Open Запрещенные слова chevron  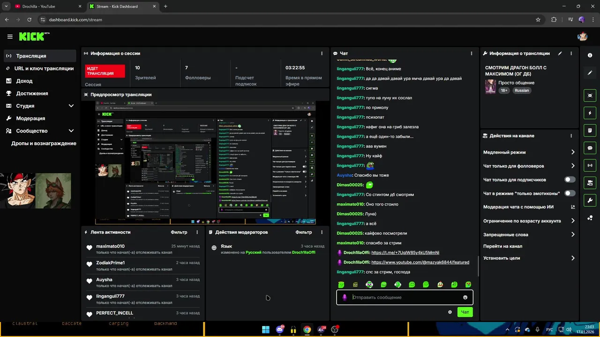[573, 234]
